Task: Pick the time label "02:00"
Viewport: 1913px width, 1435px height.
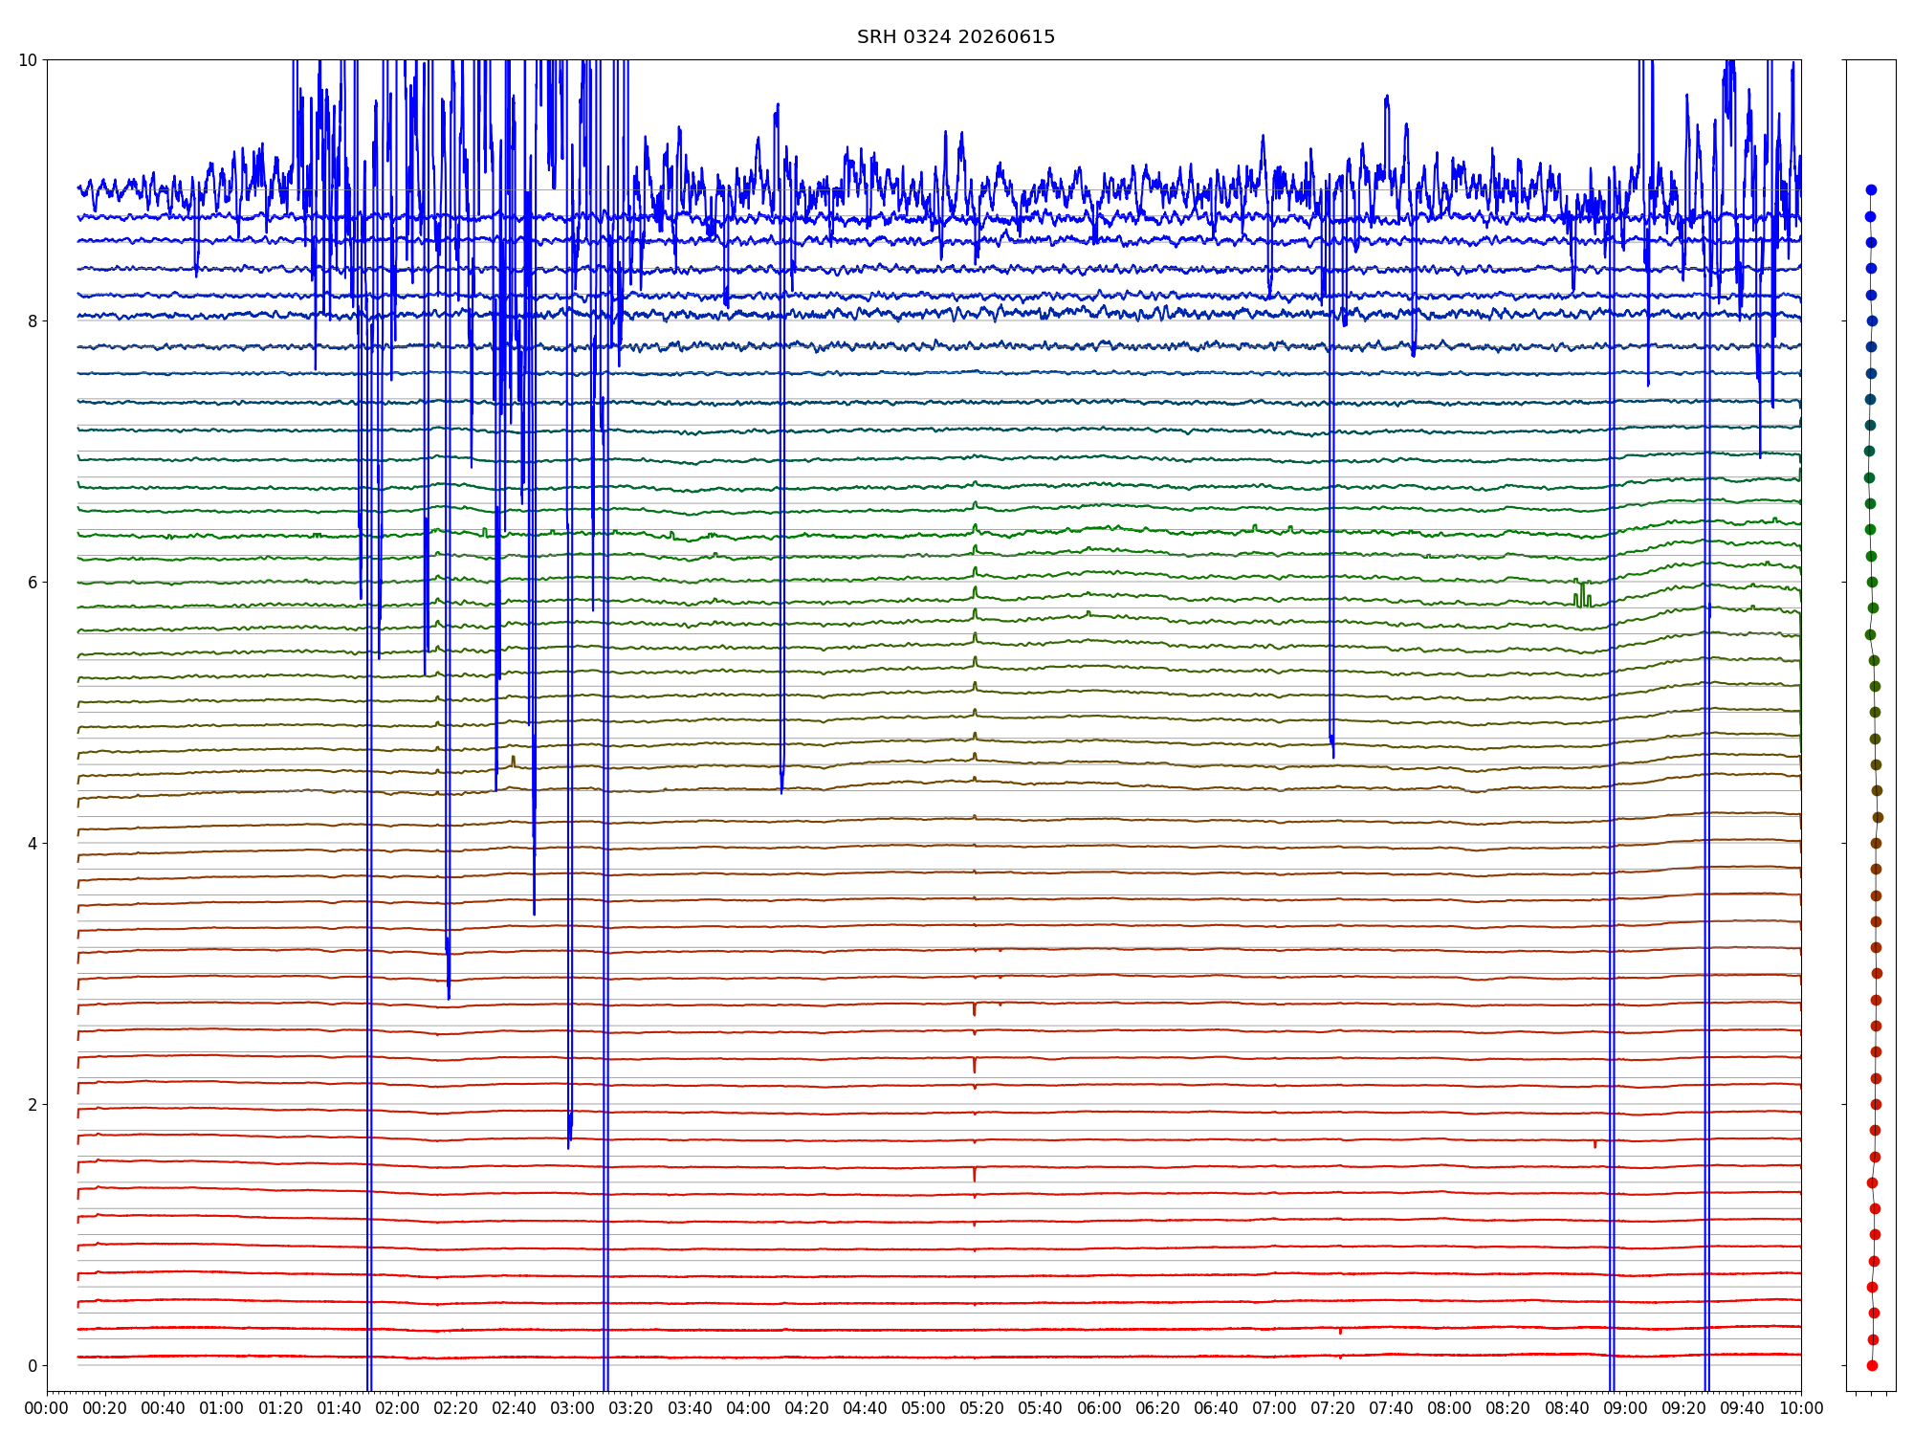Action: coord(398,1409)
